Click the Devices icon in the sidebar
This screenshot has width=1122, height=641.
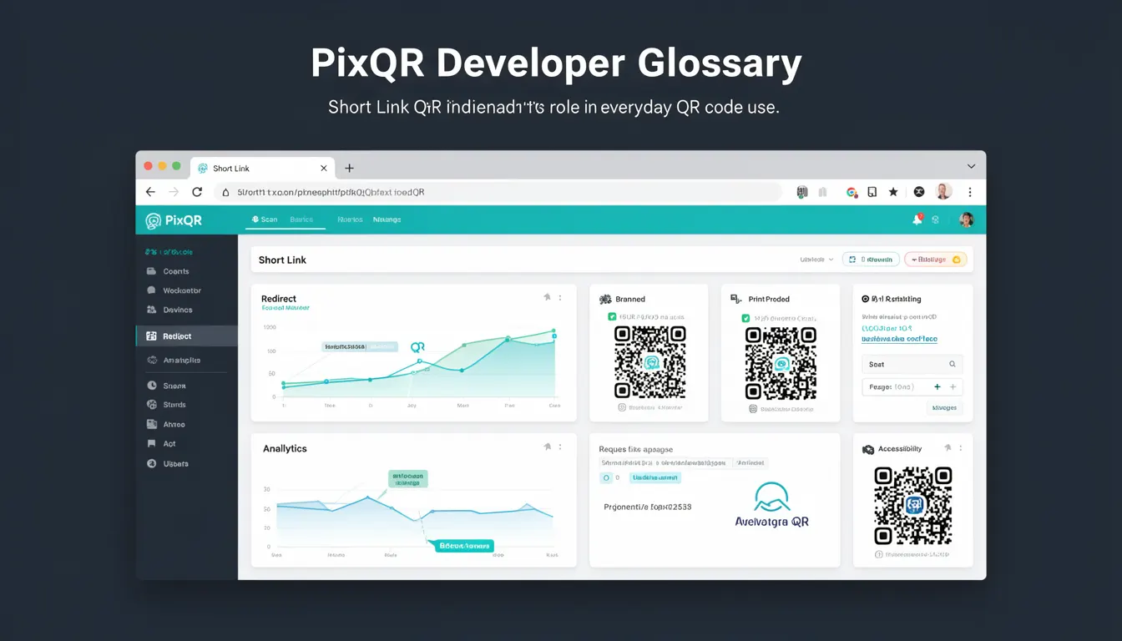tap(151, 310)
